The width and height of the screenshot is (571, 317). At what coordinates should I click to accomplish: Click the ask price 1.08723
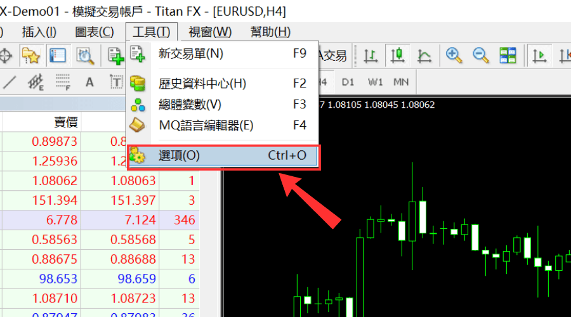click(x=133, y=299)
